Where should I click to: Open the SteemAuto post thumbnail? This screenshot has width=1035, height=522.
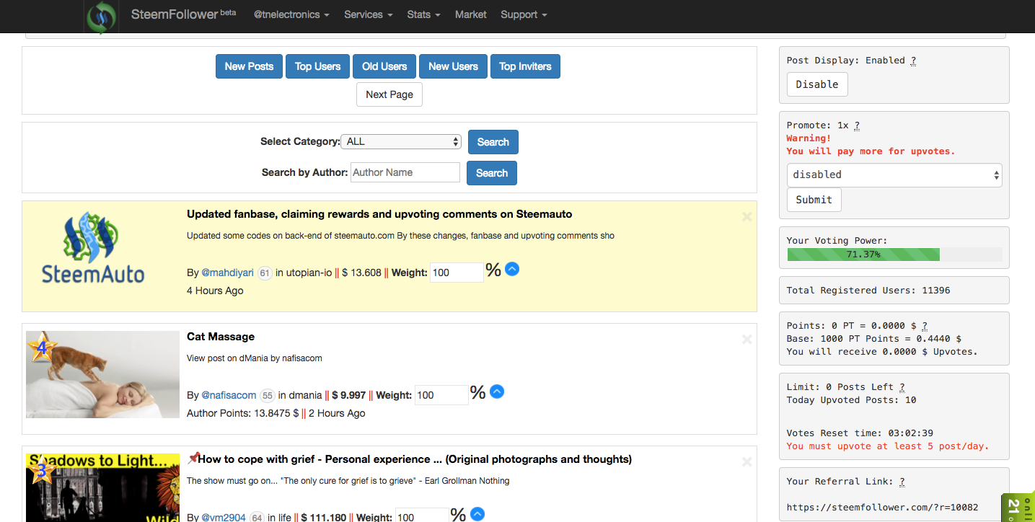[x=93, y=247]
